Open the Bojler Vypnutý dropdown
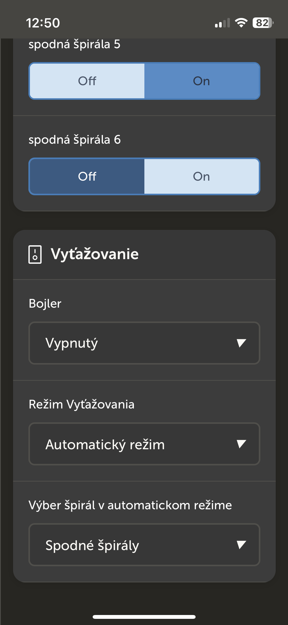 click(144, 343)
